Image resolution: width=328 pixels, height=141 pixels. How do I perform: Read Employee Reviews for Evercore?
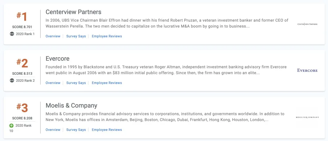pos(107,83)
